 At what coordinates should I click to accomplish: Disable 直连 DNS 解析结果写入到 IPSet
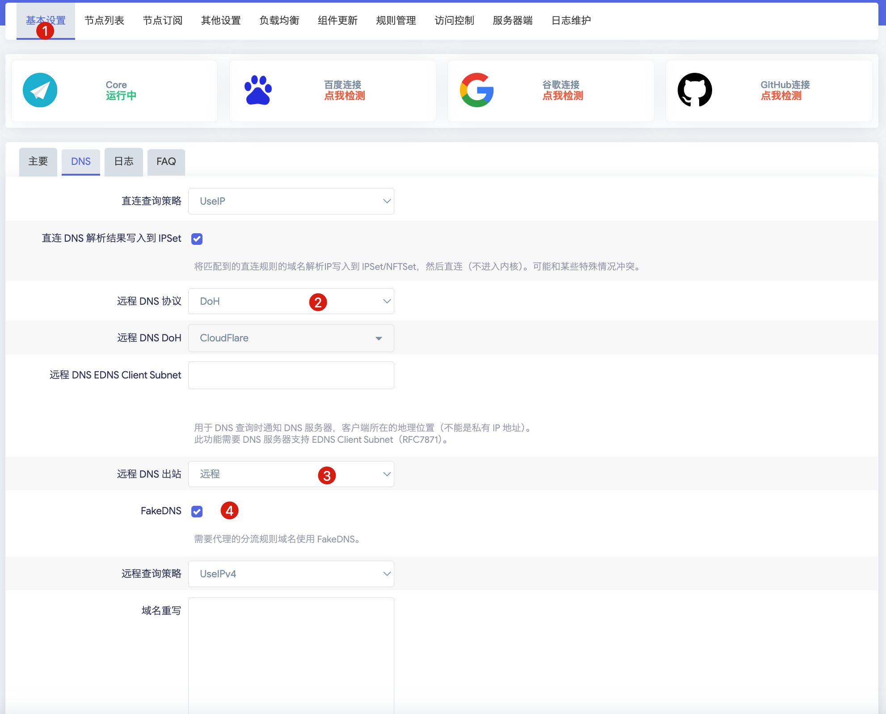pos(197,239)
